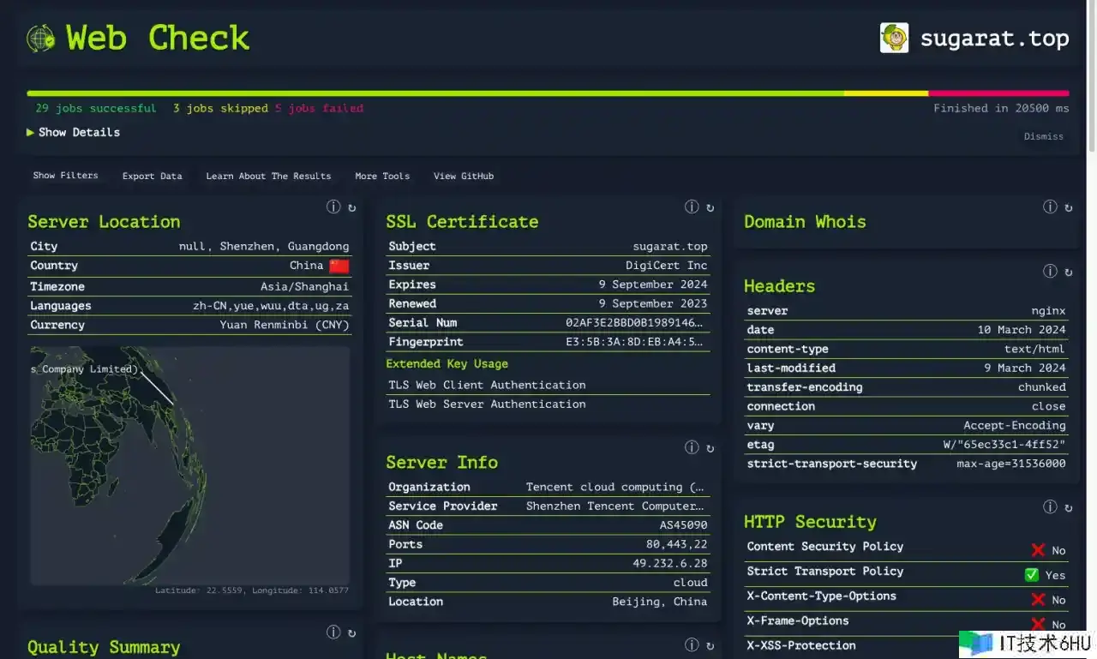
Task: Expand Show Details disclosure triangle
Action: (31, 132)
